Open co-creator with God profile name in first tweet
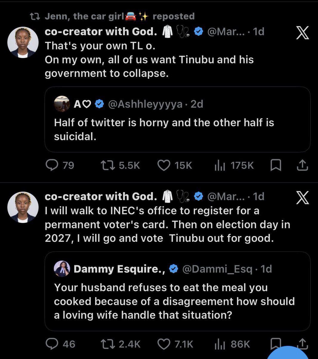 101,31
